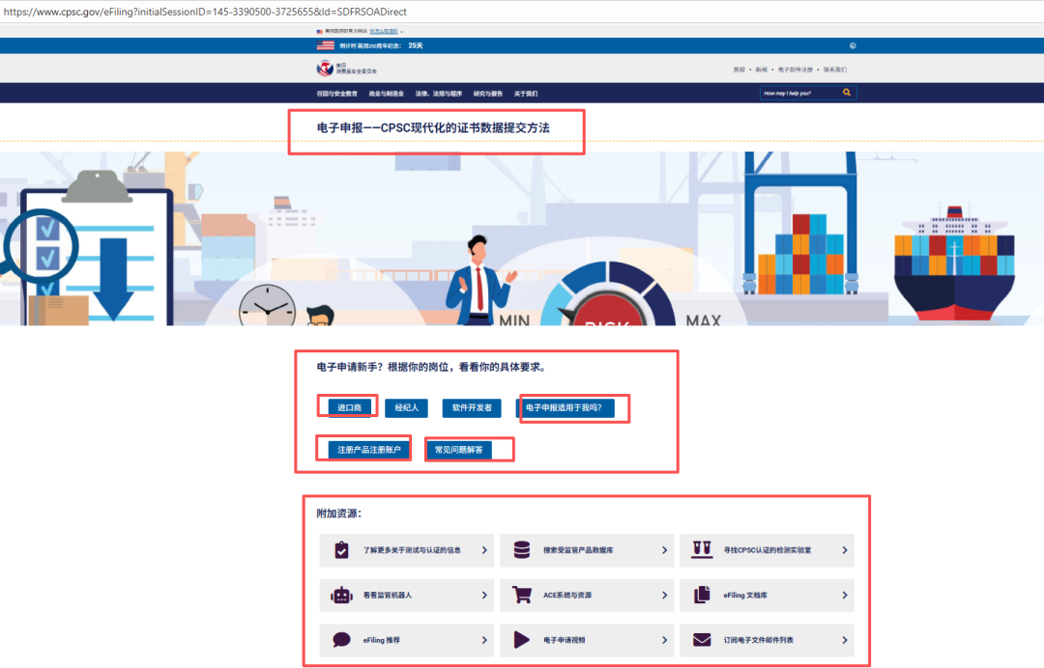Click the CPSC eagle logo
The width and height of the screenshot is (1044, 668).
[325, 69]
